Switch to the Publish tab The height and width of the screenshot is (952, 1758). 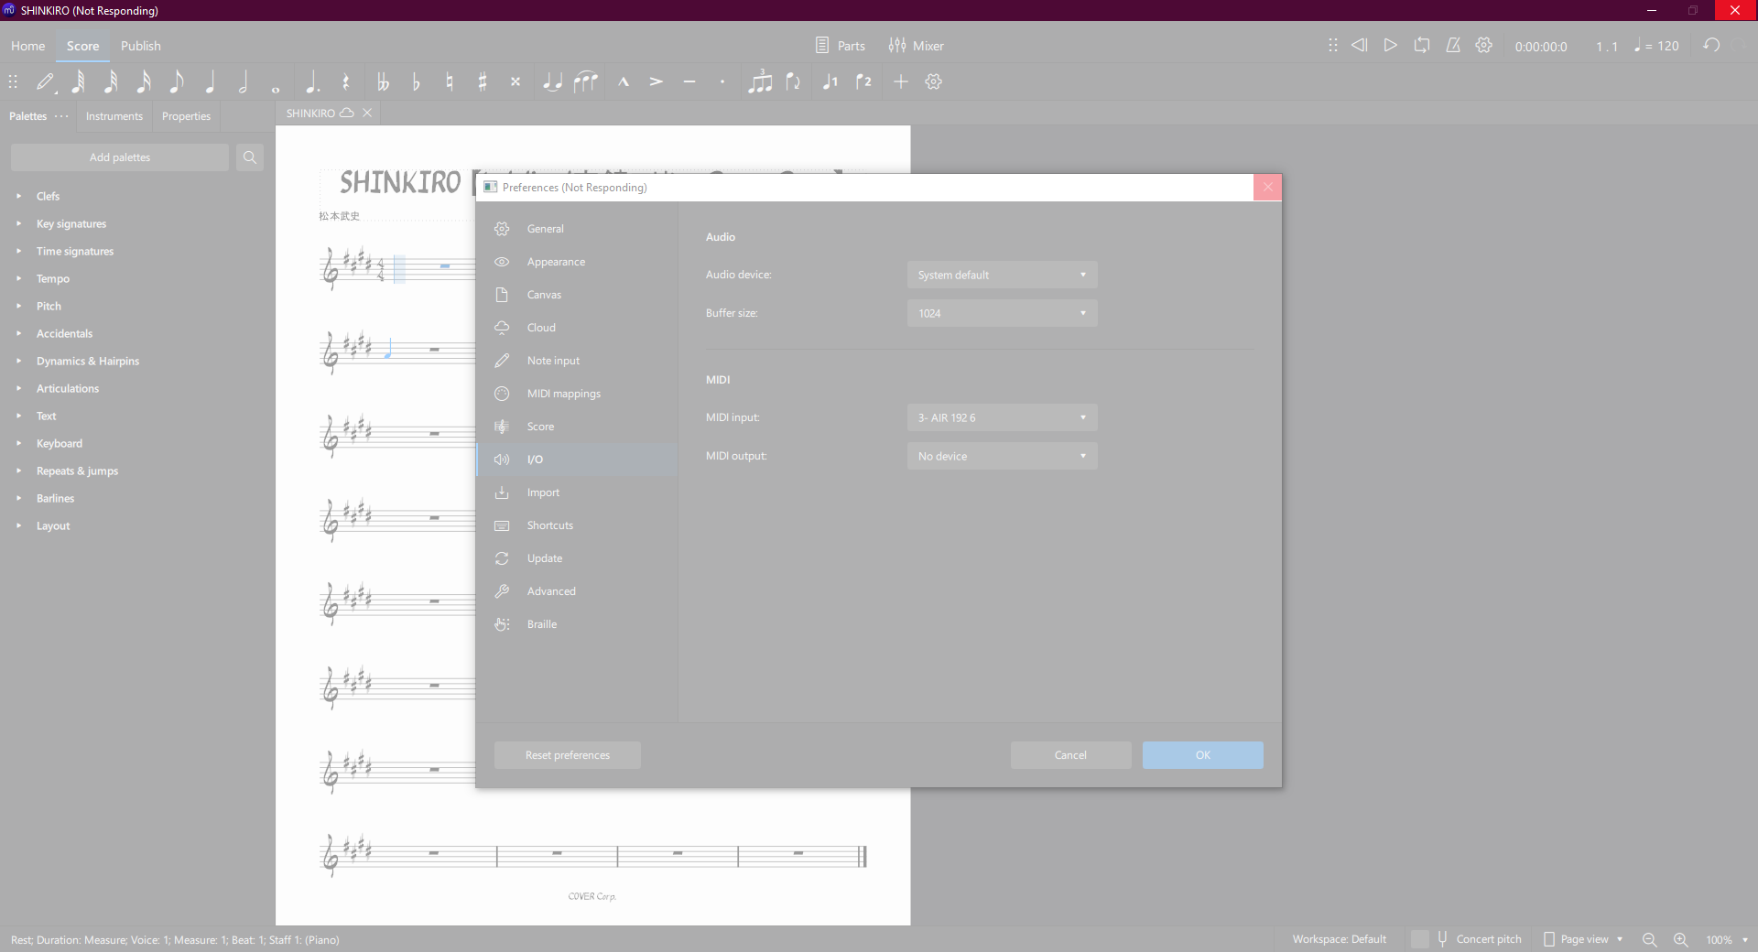[140, 45]
